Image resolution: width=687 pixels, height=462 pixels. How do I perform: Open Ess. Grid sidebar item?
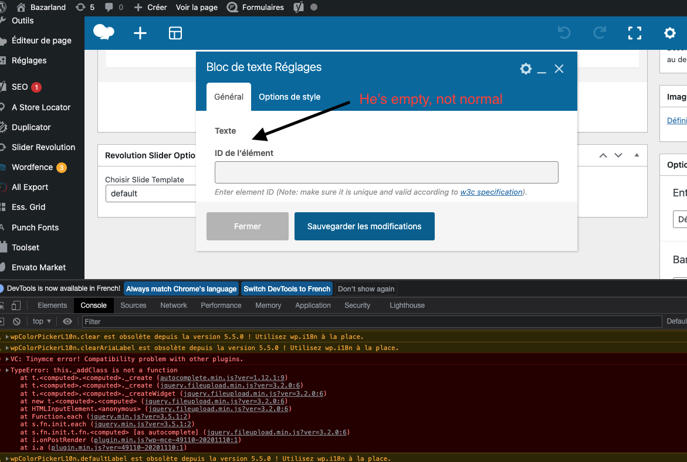pos(29,207)
